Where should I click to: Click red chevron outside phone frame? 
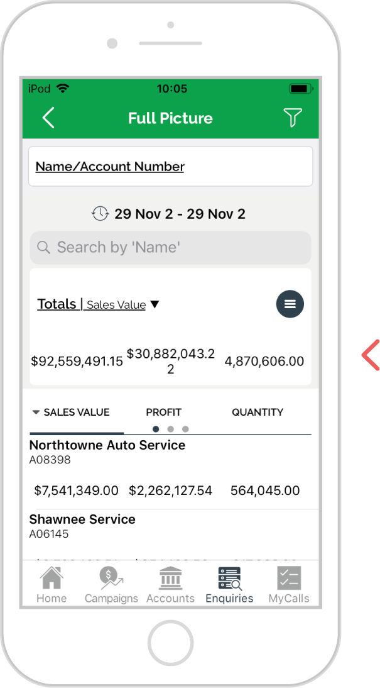pyautogui.click(x=371, y=355)
